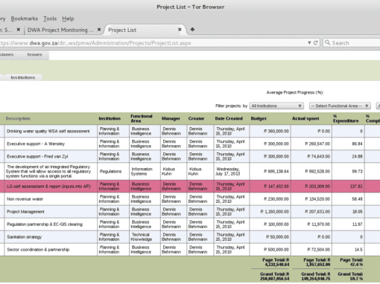Sort by Institution column header

coord(110,118)
